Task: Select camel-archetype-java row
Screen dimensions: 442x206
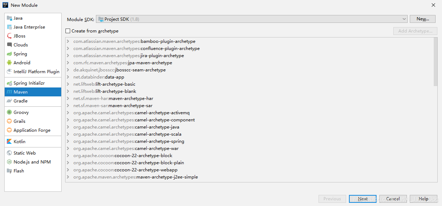Action: (x=249, y=127)
